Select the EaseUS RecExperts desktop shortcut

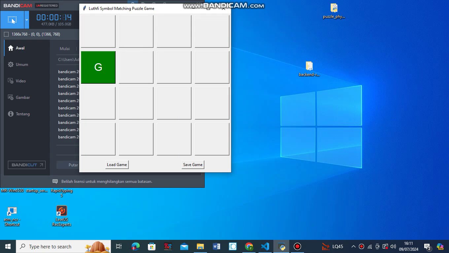(x=62, y=211)
